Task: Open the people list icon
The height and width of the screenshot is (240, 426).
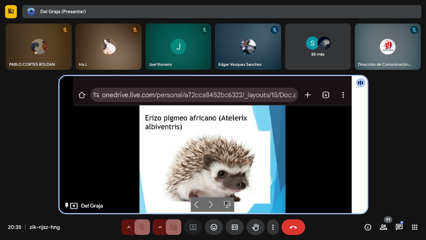Action: tap(383, 227)
